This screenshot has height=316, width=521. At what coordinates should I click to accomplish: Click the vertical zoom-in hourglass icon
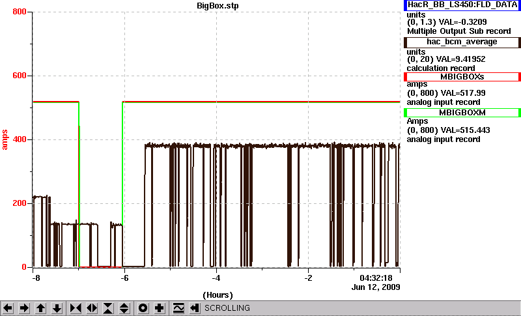pyautogui.click(x=108, y=308)
